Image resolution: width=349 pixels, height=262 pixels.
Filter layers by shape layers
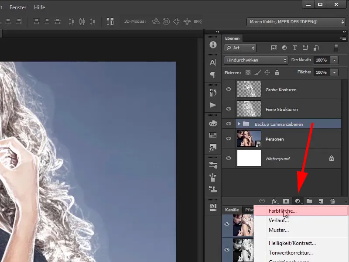(306, 48)
